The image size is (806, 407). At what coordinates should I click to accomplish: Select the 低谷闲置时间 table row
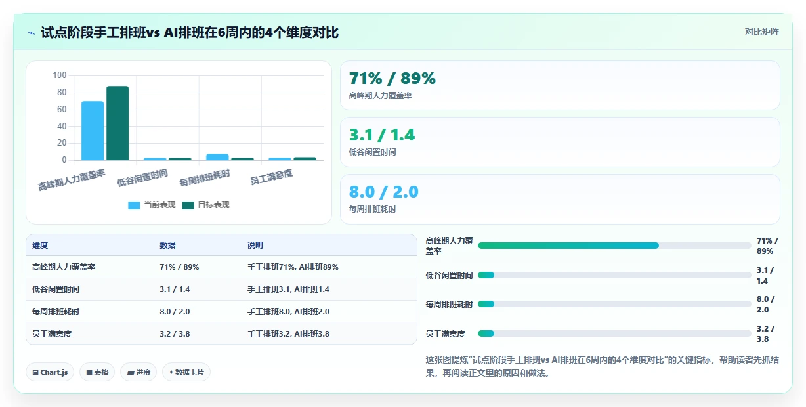[221, 289]
